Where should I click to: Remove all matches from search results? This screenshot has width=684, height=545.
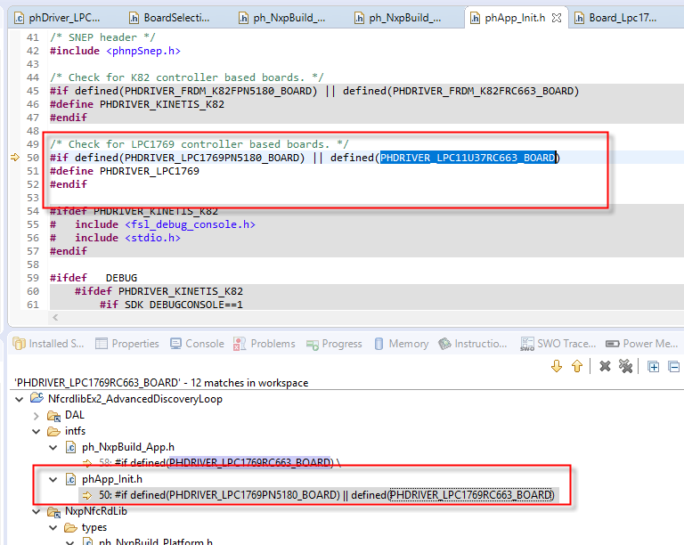click(x=625, y=366)
